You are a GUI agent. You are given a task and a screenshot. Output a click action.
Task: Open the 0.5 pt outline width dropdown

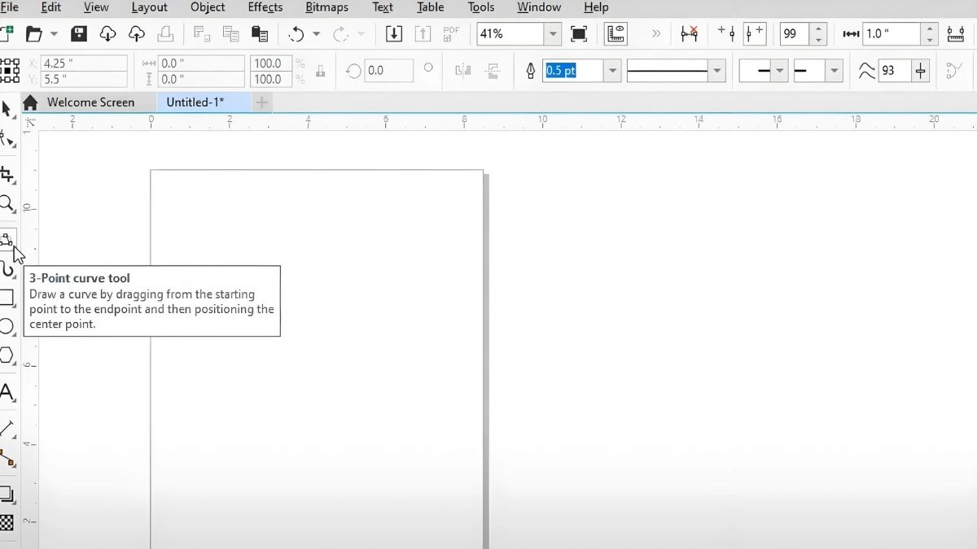612,71
